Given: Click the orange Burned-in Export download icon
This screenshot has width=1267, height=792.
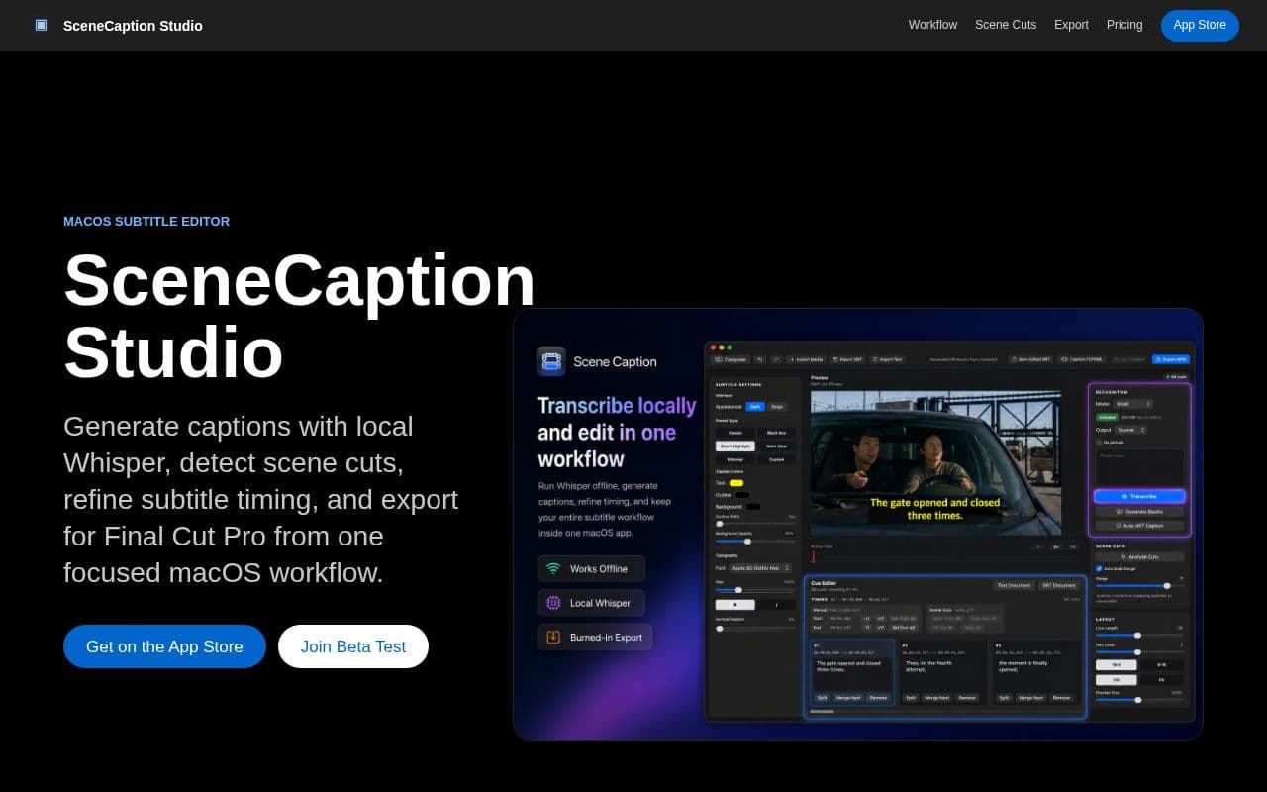Looking at the screenshot, I should [x=553, y=638].
